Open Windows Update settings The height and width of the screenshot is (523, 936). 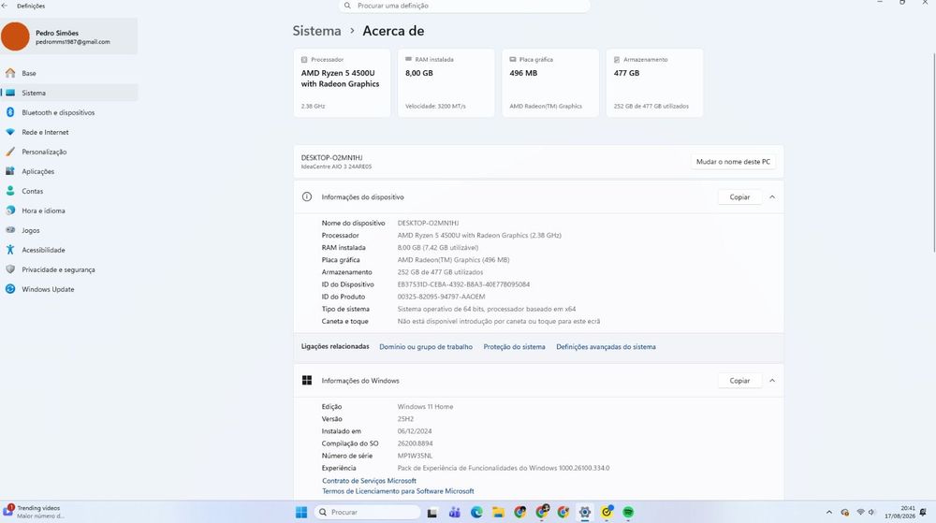pyautogui.click(x=69, y=290)
